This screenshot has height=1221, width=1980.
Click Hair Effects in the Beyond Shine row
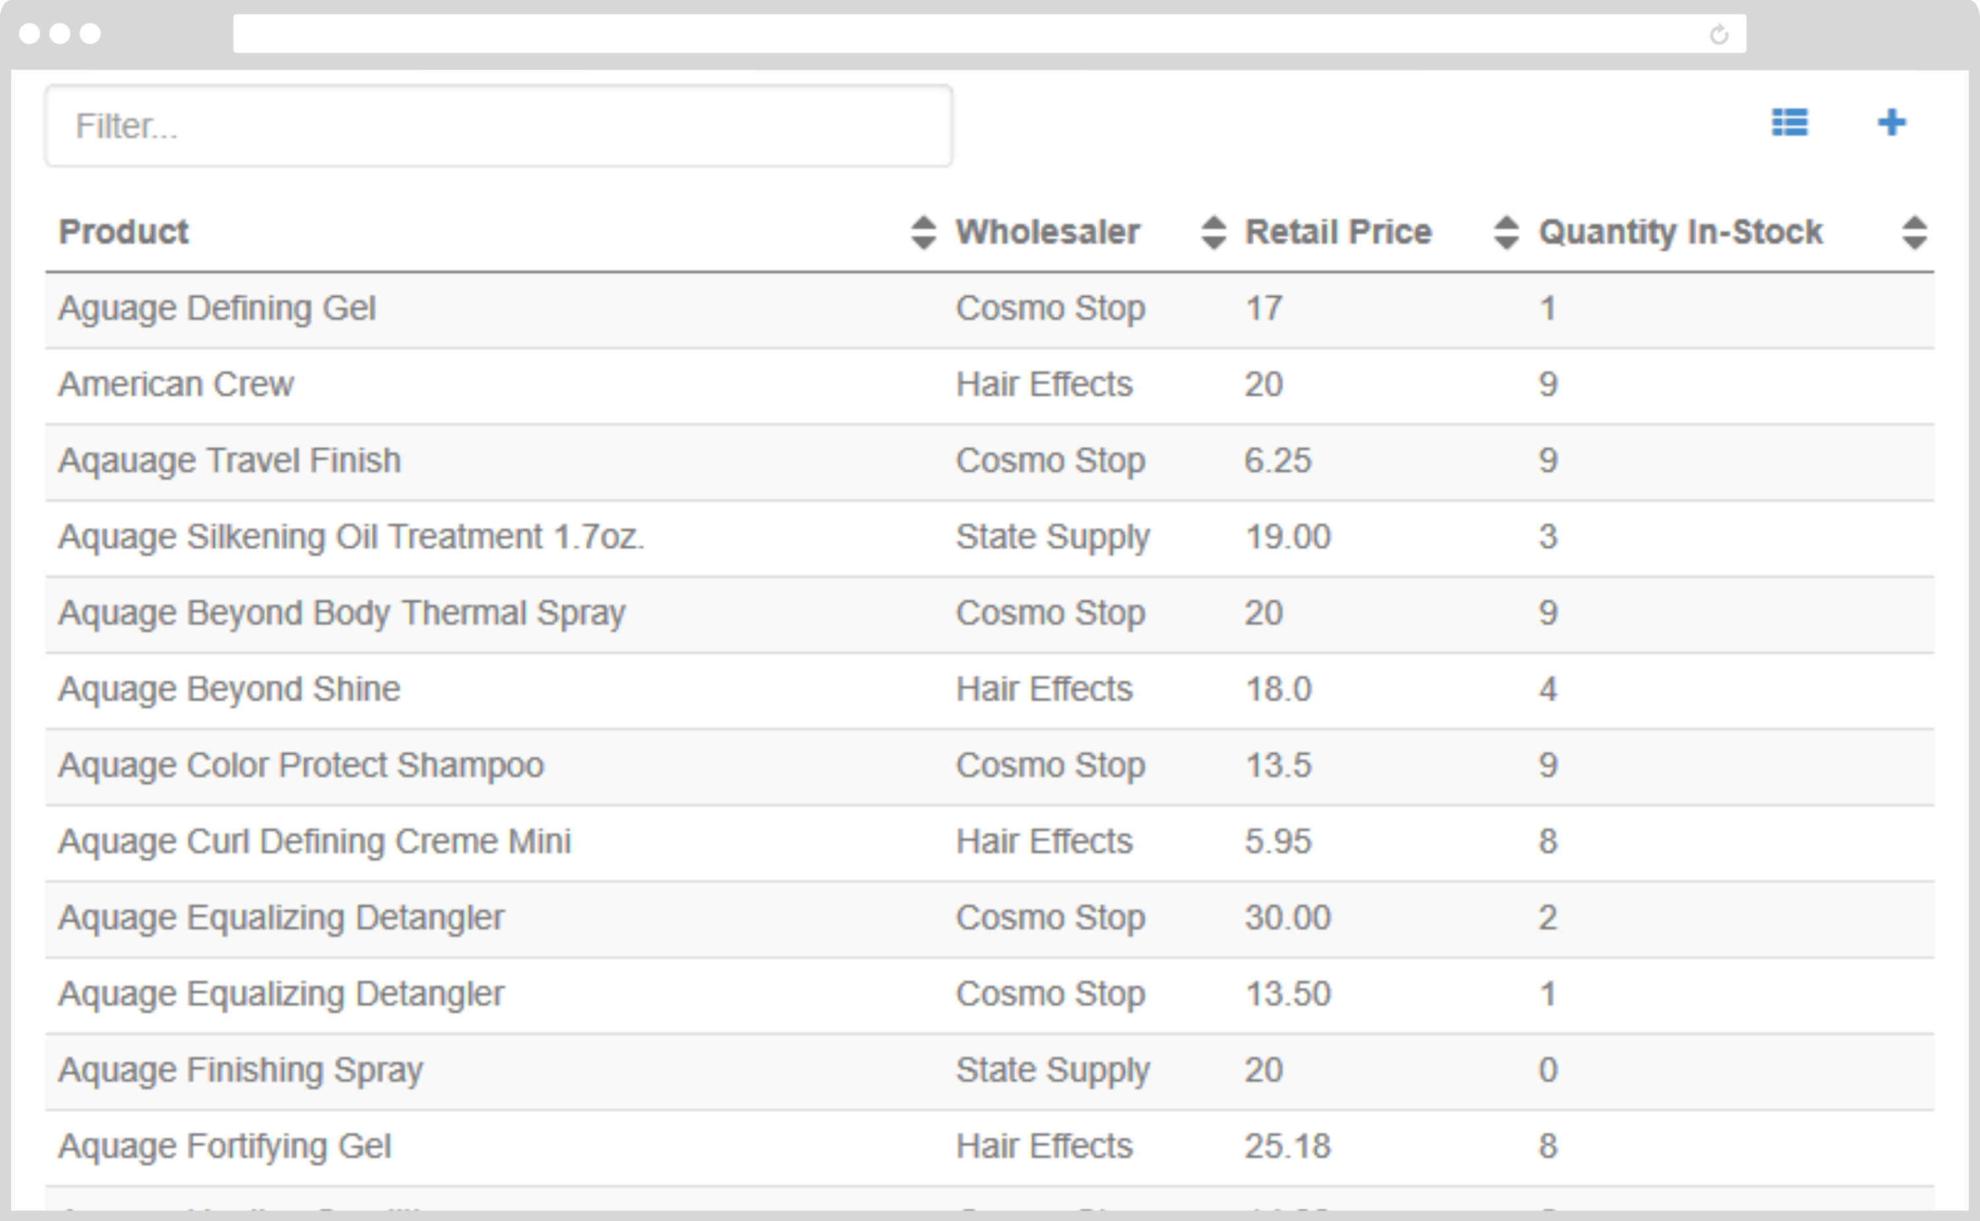(1043, 689)
